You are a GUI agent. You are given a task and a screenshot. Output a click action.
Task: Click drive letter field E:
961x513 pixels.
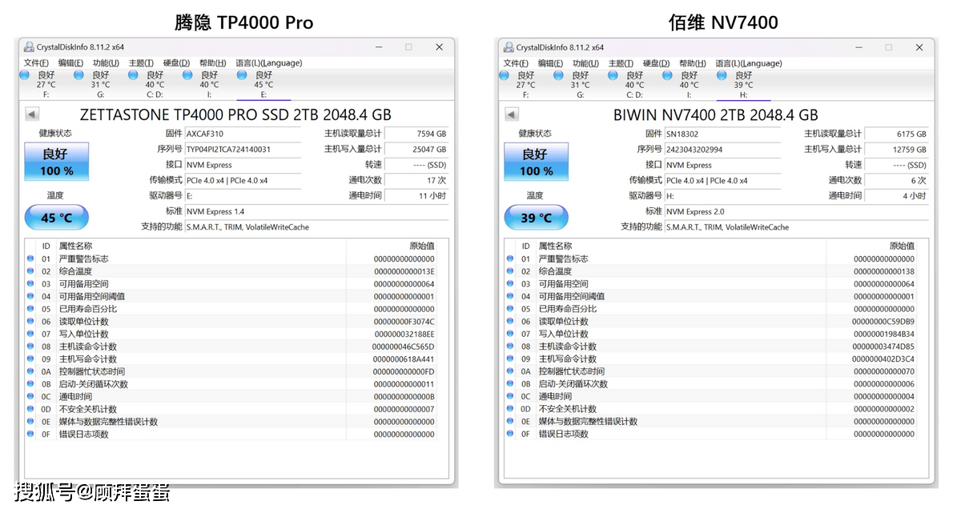coord(243,195)
